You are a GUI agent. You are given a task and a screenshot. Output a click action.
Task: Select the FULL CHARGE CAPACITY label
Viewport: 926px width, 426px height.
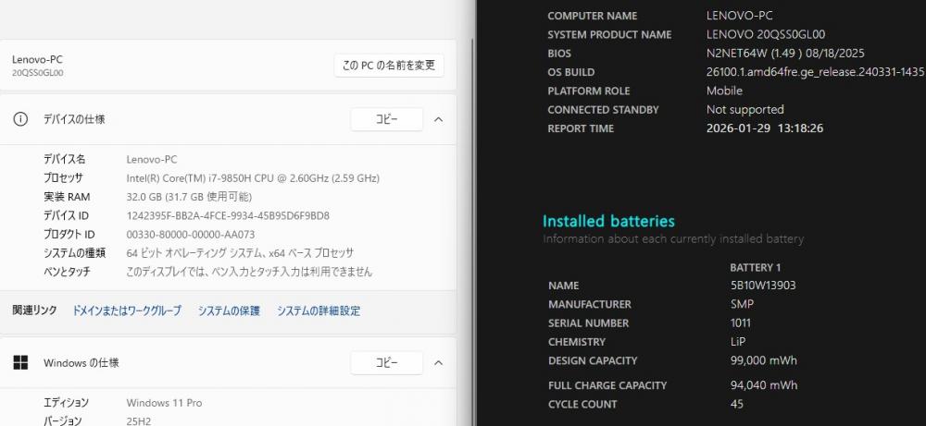[x=607, y=385]
